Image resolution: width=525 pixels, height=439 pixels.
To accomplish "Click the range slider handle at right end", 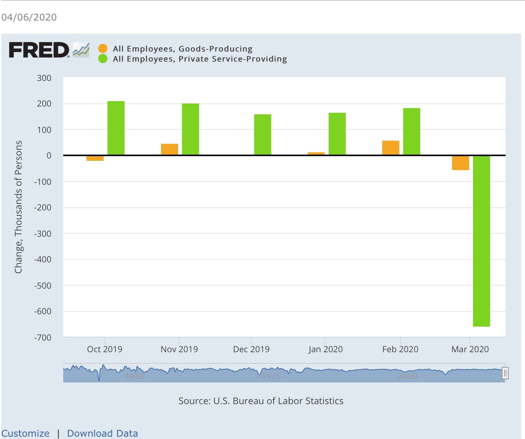I will pos(505,373).
